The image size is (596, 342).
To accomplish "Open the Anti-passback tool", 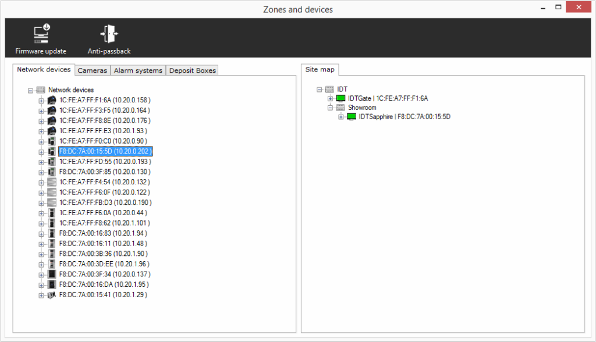I will pos(109,34).
